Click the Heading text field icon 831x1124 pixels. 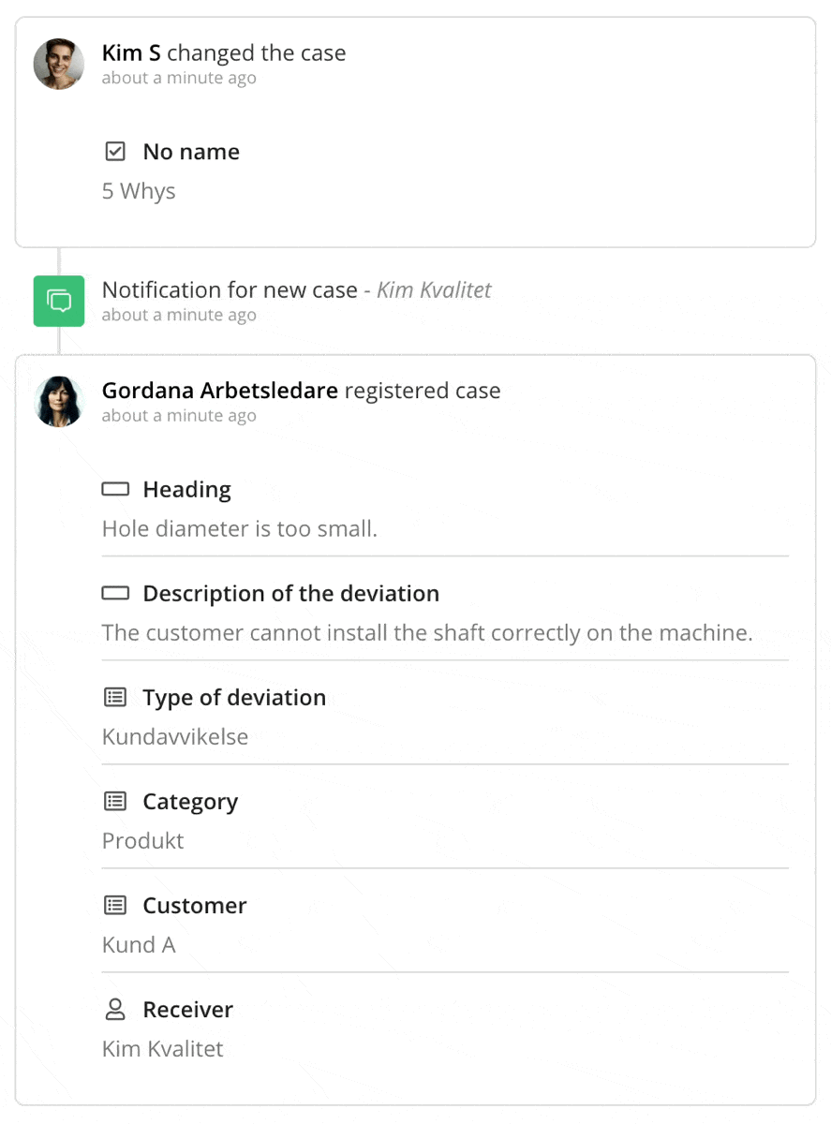click(x=115, y=490)
